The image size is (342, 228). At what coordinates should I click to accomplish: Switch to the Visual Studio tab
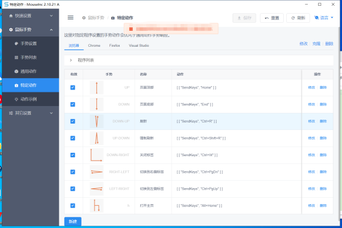point(139,46)
